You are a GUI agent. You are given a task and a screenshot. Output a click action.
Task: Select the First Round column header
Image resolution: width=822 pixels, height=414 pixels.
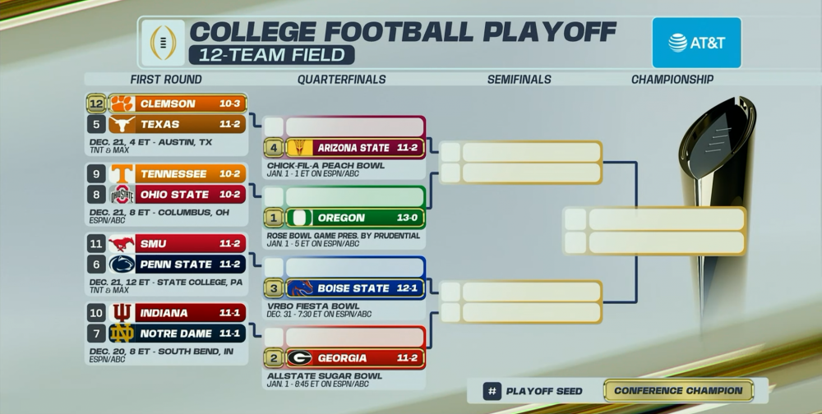[x=166, y=80]
